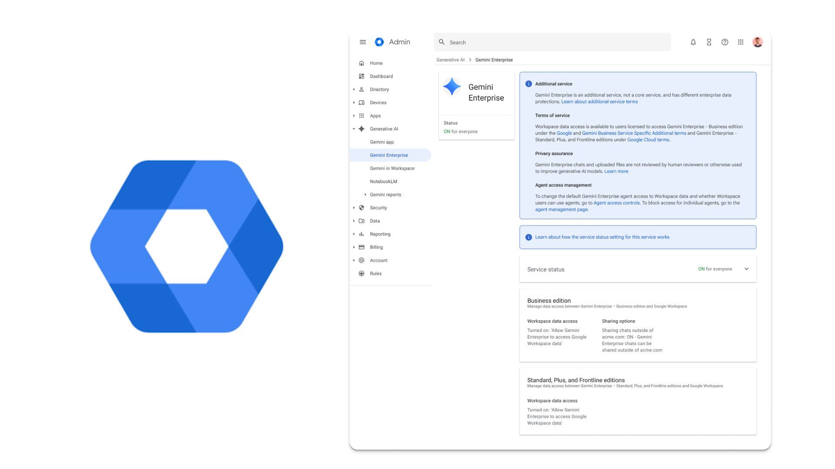
Task: Click the Directory person icon
Action: click(x=361, y=89)
